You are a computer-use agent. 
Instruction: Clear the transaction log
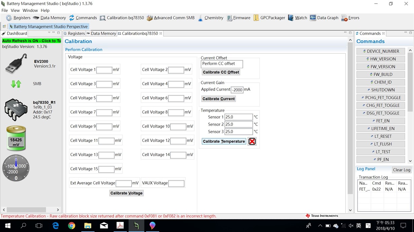tap(402, 170)
